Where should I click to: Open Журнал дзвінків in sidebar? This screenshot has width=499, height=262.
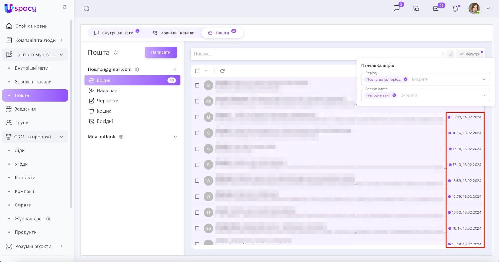pyautogui.click(x=33, y=219)
